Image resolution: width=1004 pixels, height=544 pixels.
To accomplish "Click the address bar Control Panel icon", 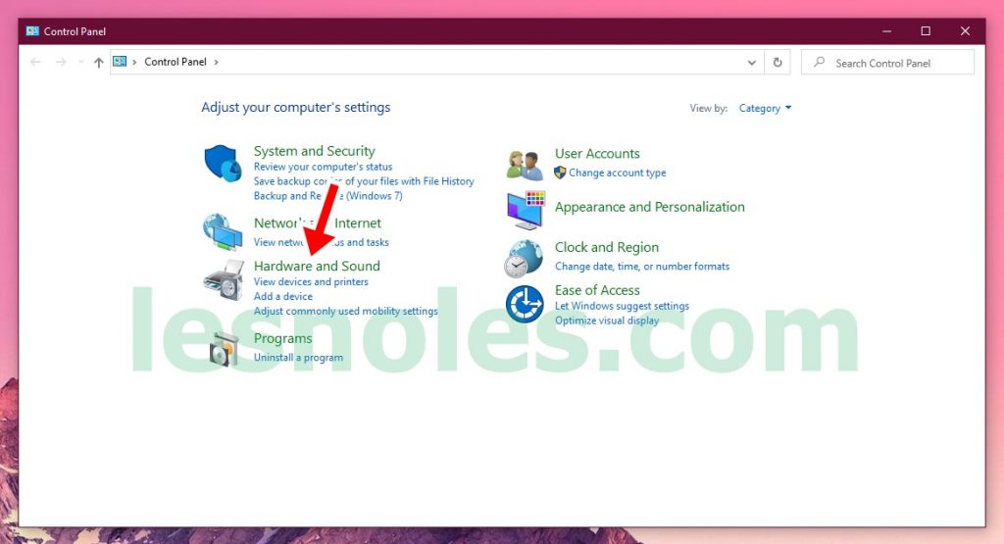I will pyautogui.click(x=120, y=62).
